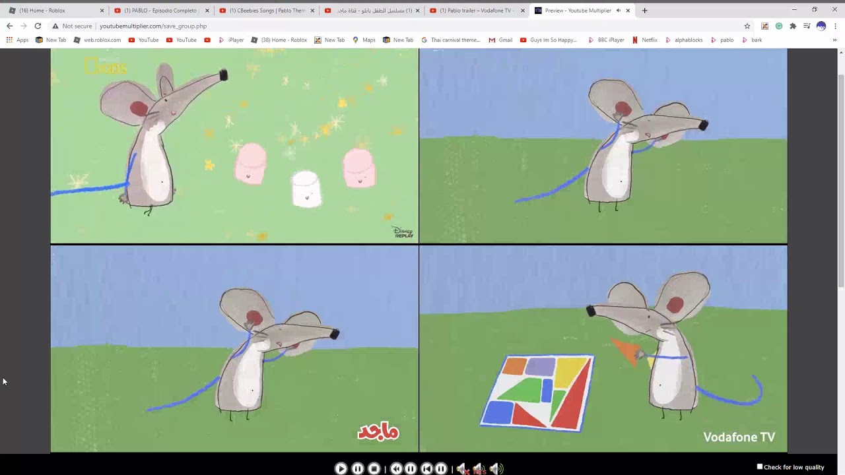Mute all videos with red-X speaker icon
845x475 pixels.
463,468
